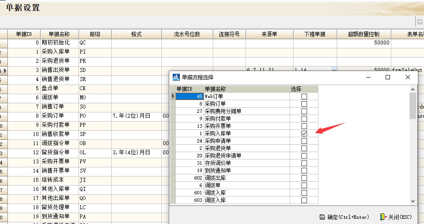This screenshot has width=424, height=224.
Task: Open the ellipsis button in 下推单据 cell
Action: [x=334, y=70]
